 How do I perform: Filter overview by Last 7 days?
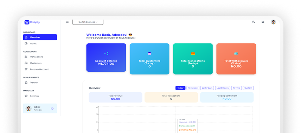[x=207, y=88]
